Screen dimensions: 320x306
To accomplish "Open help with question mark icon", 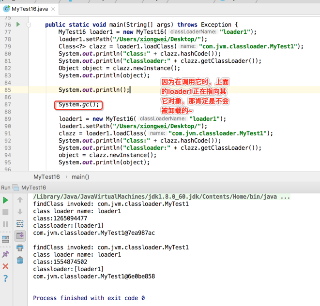I will click(5, 278).
